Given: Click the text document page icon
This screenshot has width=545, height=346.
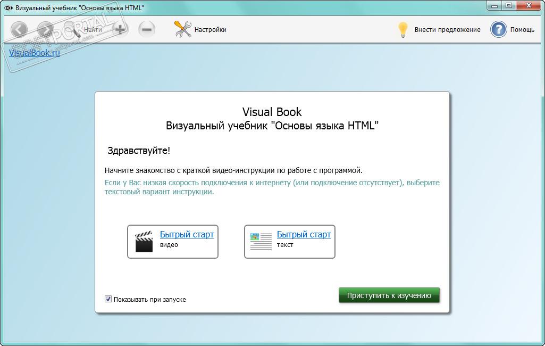Looking at the screenshot, I should (x=261, y=241).
